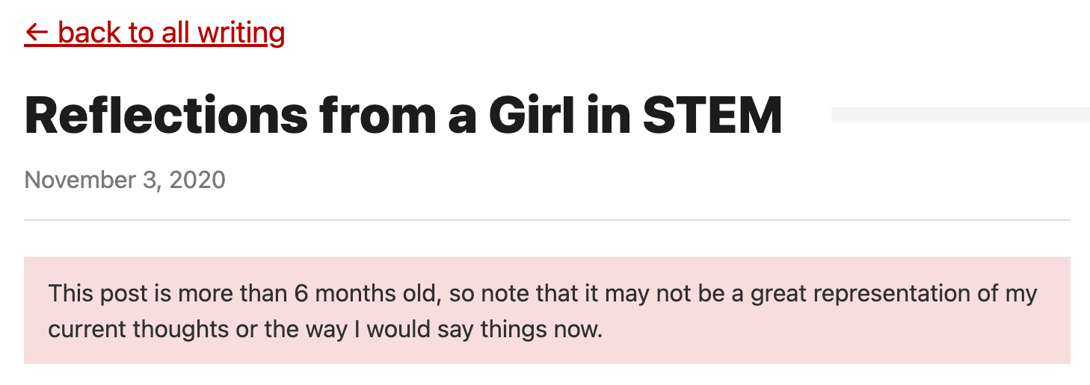1090x385 pixels.
Task: Click the words 'current thoughts' in notice
Action: coord(139,329)
